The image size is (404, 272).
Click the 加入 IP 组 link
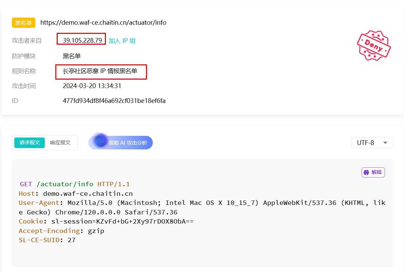pos(122,41)
